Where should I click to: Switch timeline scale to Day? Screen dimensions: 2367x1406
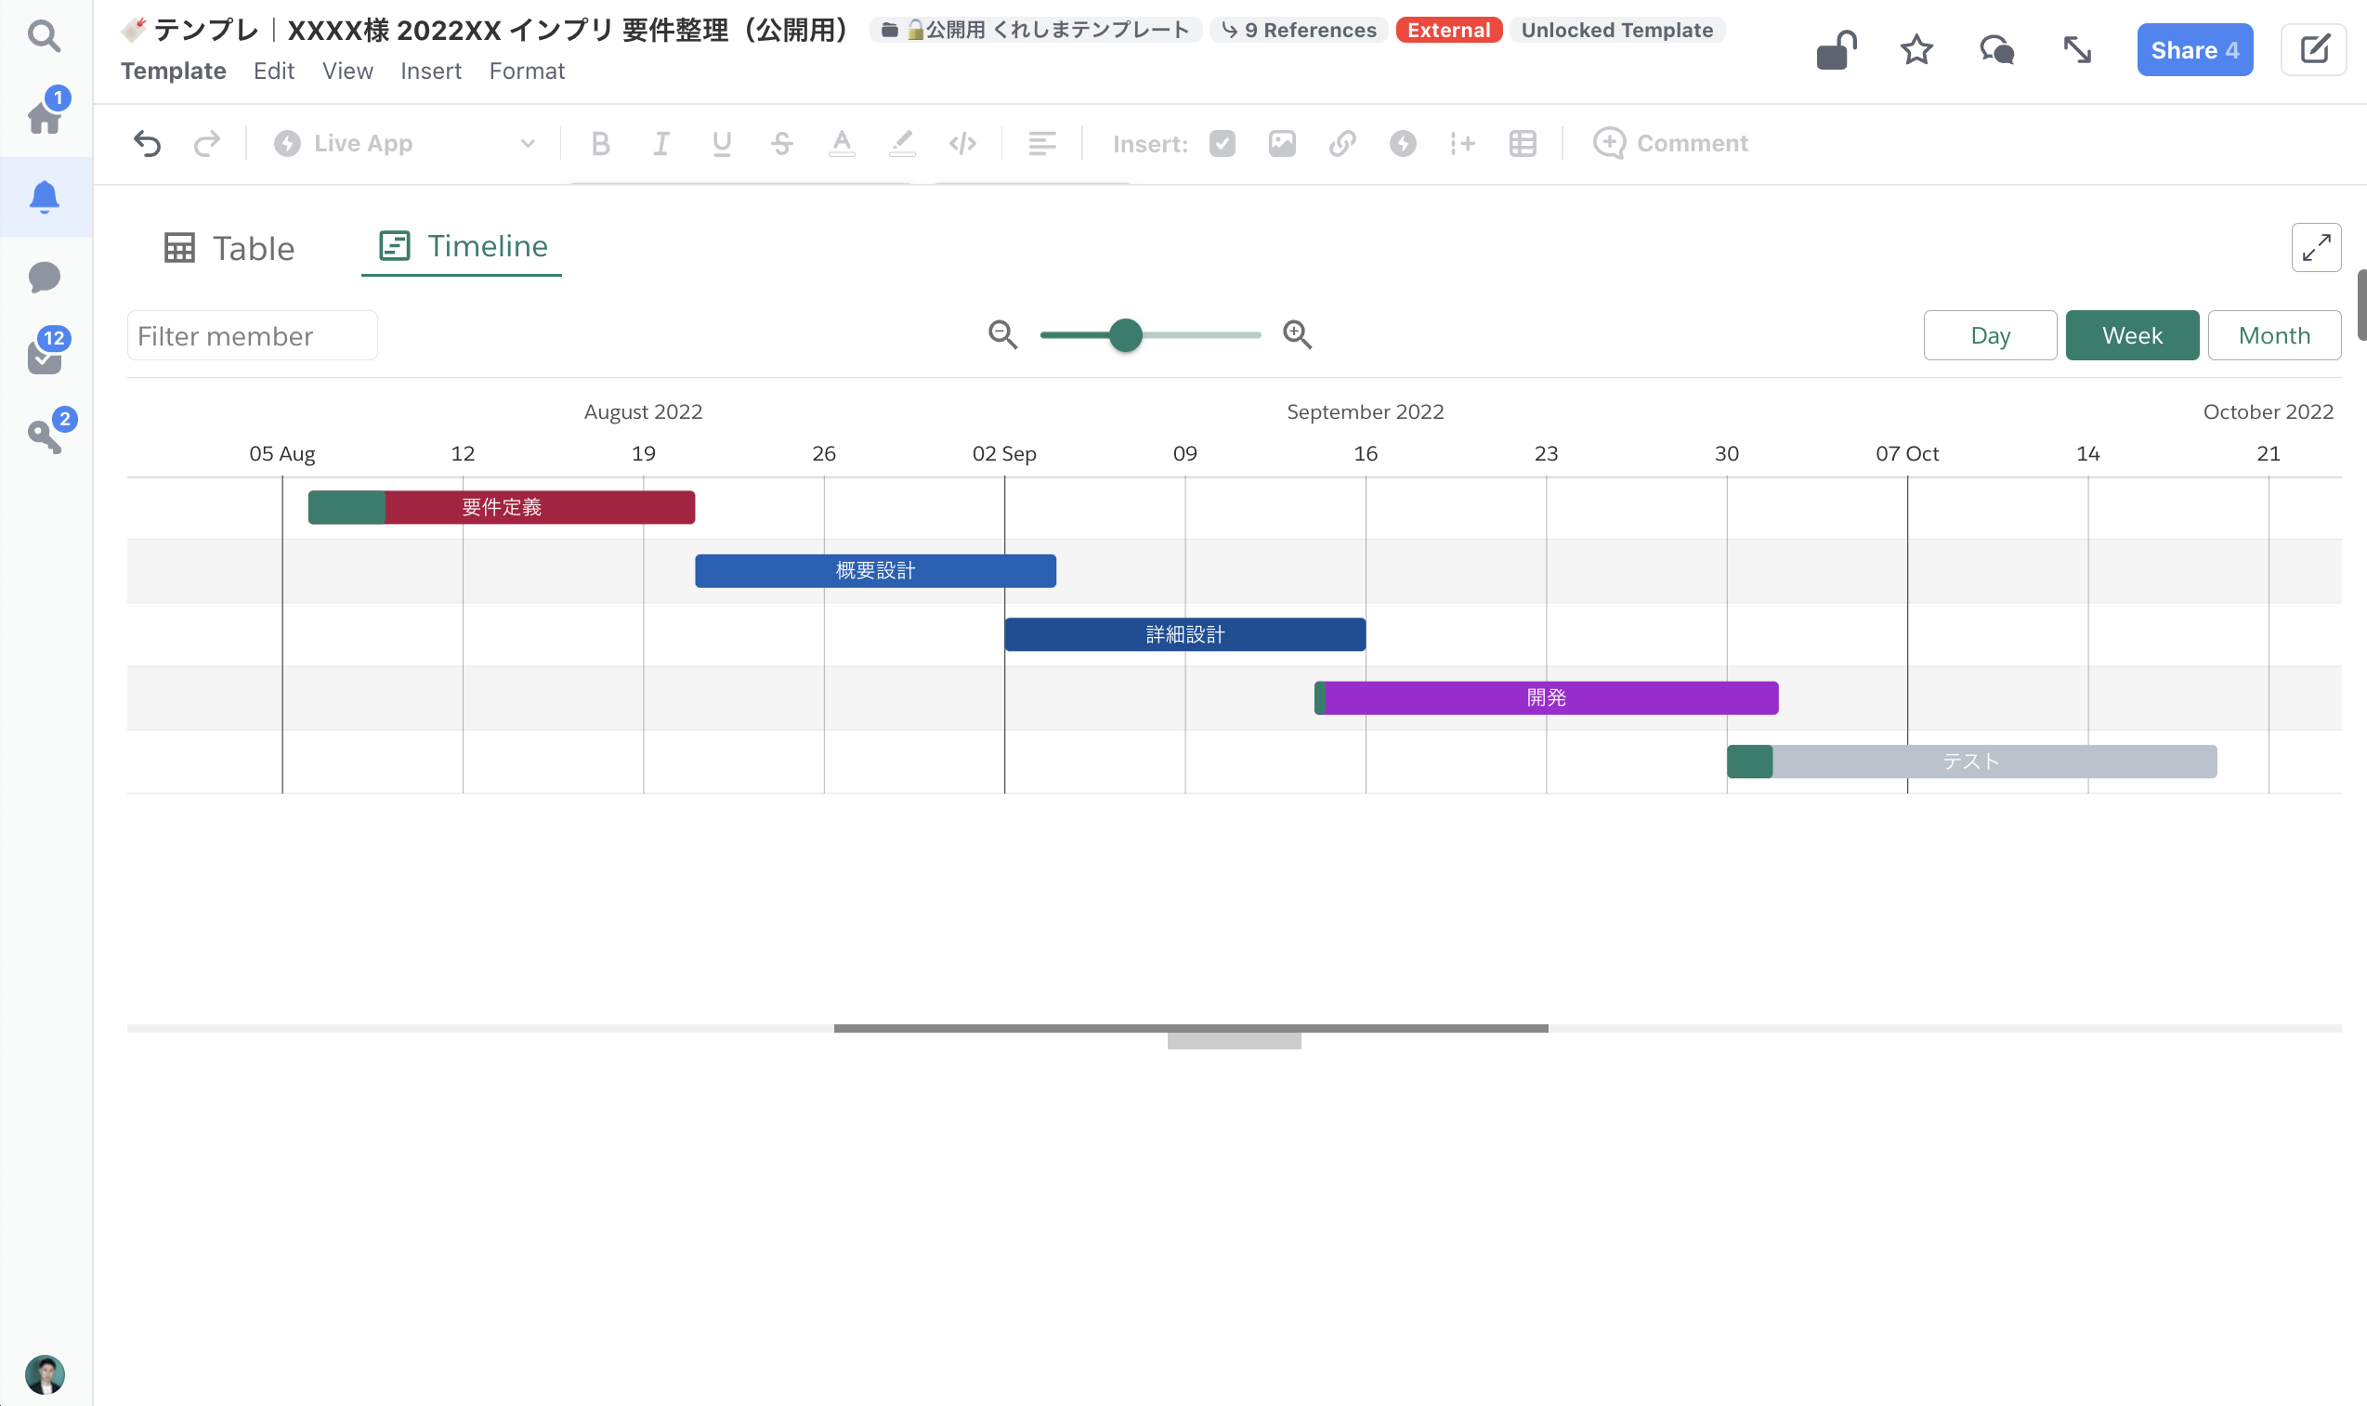click(1989, 335)
